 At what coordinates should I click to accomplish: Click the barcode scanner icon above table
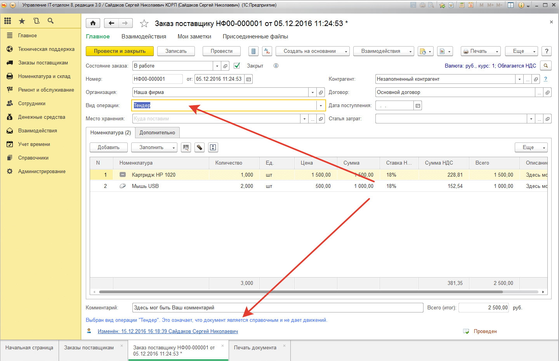[186, 148]
